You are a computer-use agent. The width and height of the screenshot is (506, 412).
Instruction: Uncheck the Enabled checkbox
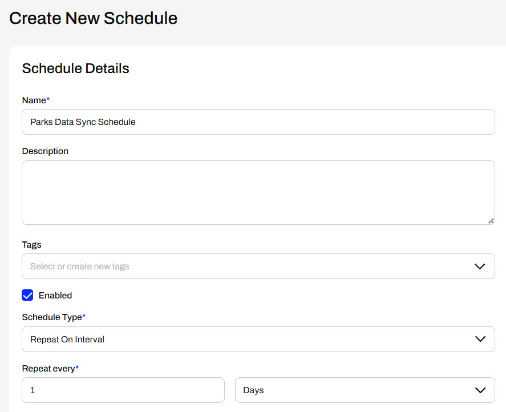[27, 295]
